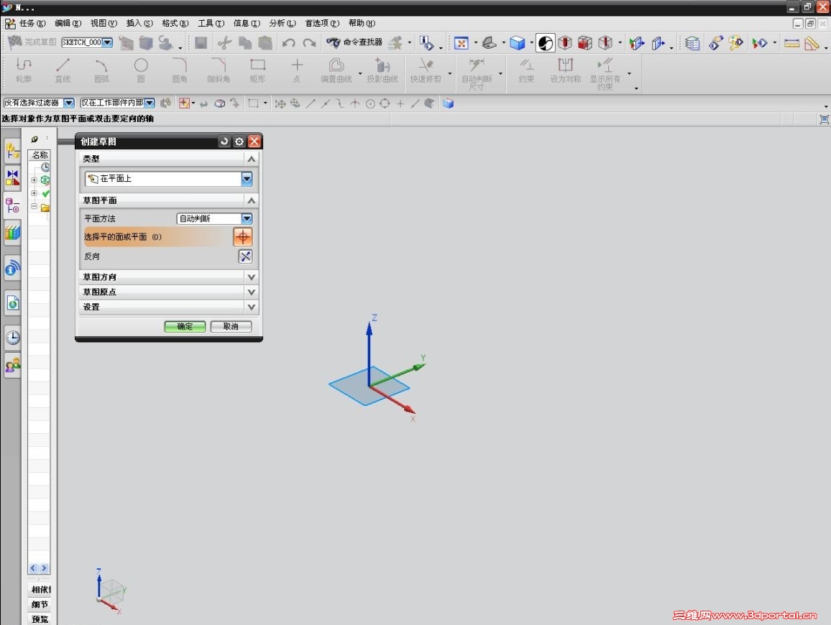Click the Redo arrow icon

(x=310, y=43)
